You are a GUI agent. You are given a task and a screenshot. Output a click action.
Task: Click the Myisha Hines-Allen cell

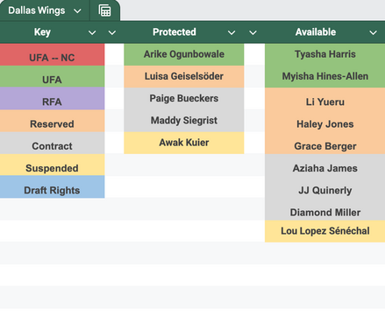click(x=324, y=76)
